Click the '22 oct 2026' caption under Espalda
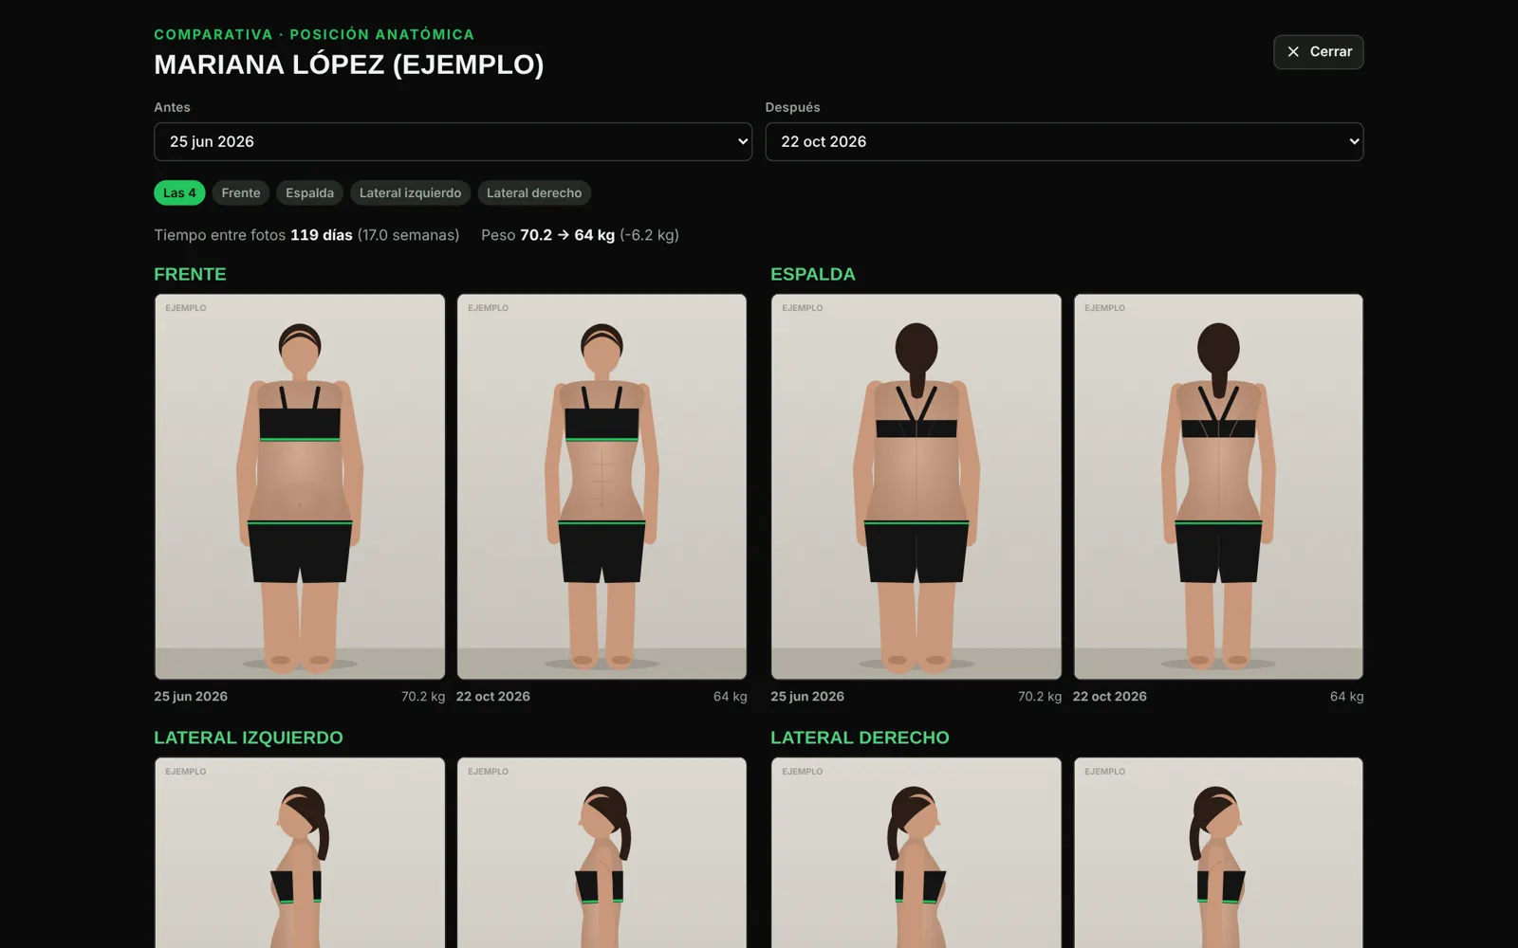Screen dimensions: 1518x948 coord(1110,696)
